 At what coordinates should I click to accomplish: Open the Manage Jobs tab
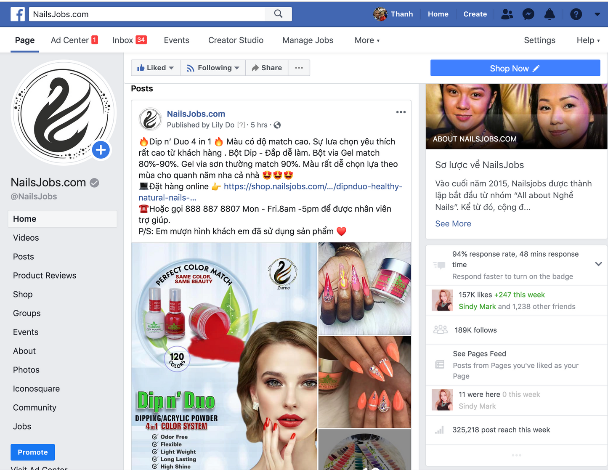308,40
